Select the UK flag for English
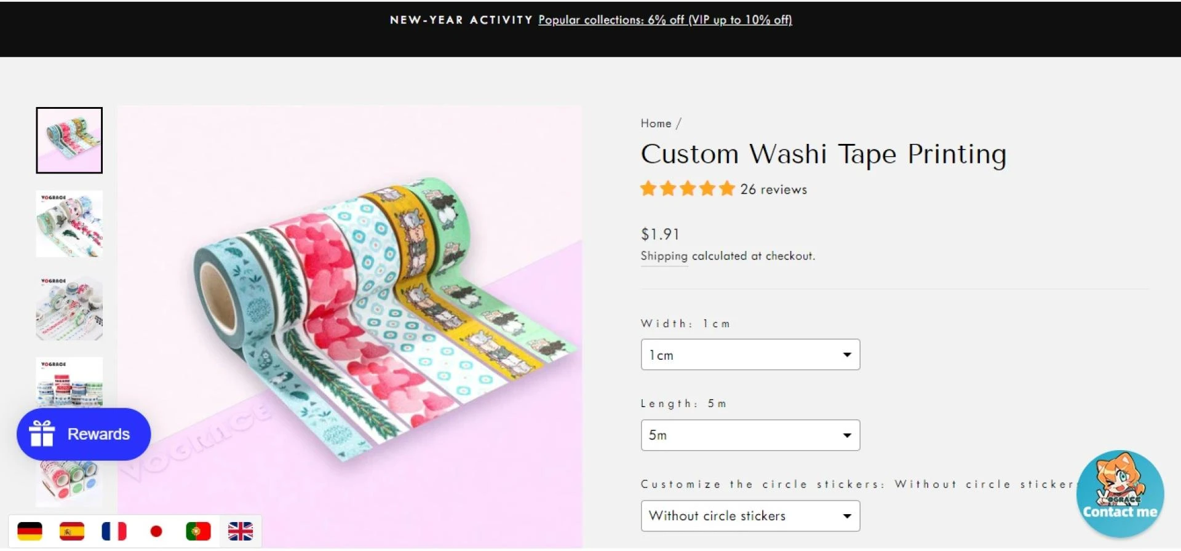This screenshot has width=1181, height=551. 241,531
